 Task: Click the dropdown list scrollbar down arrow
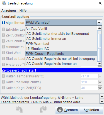100,64
